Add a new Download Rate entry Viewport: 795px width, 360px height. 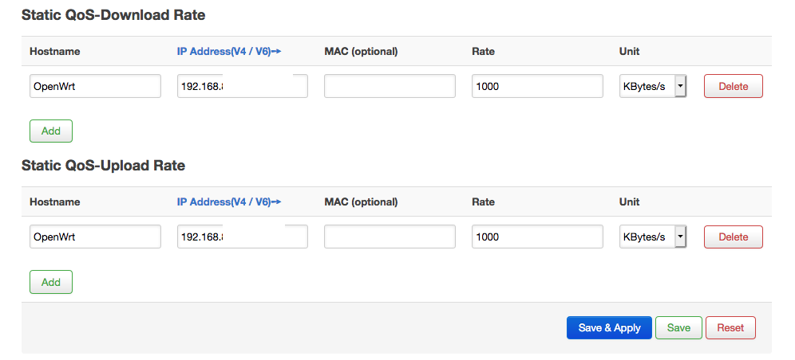(51, 131)
